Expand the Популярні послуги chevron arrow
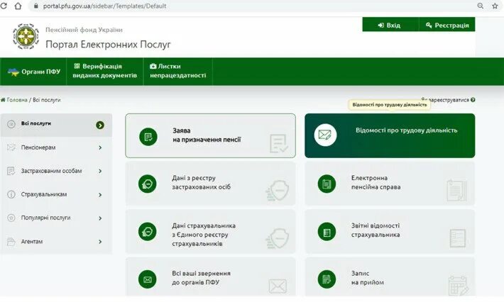504x302 pixels. pos(100,218)
